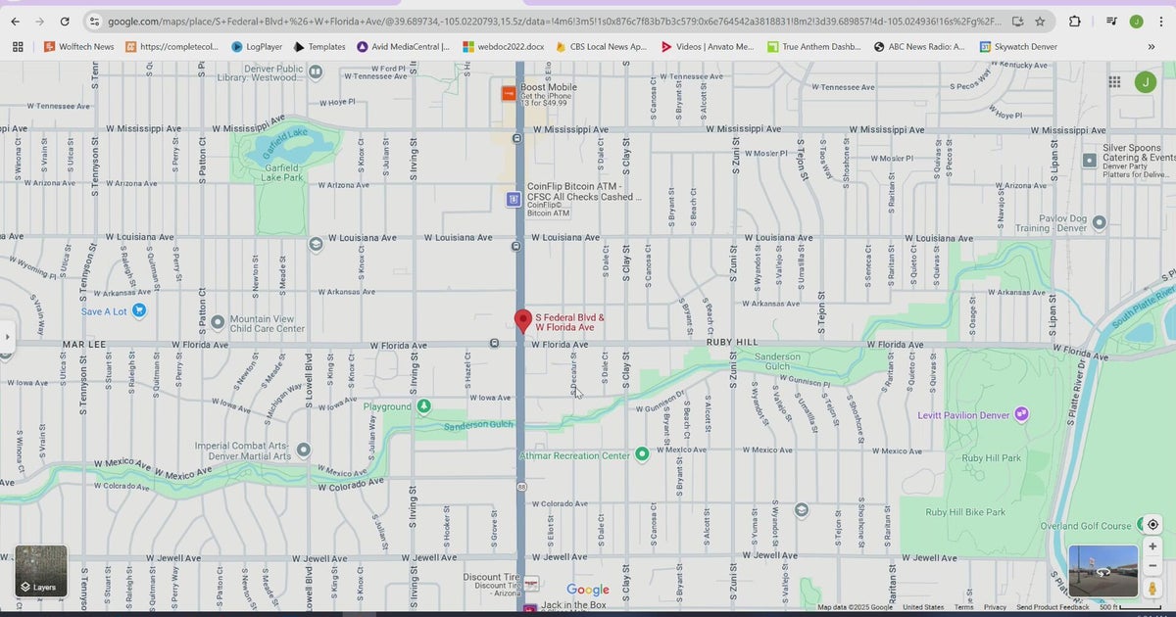Screen dimensions: 1176x617
Task: Select the CoinFlip Bitcoin ATM marker
Action: click(513, 200)
